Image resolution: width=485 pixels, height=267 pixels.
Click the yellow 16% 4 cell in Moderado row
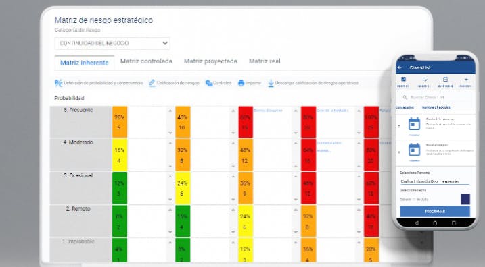(120, 155)
